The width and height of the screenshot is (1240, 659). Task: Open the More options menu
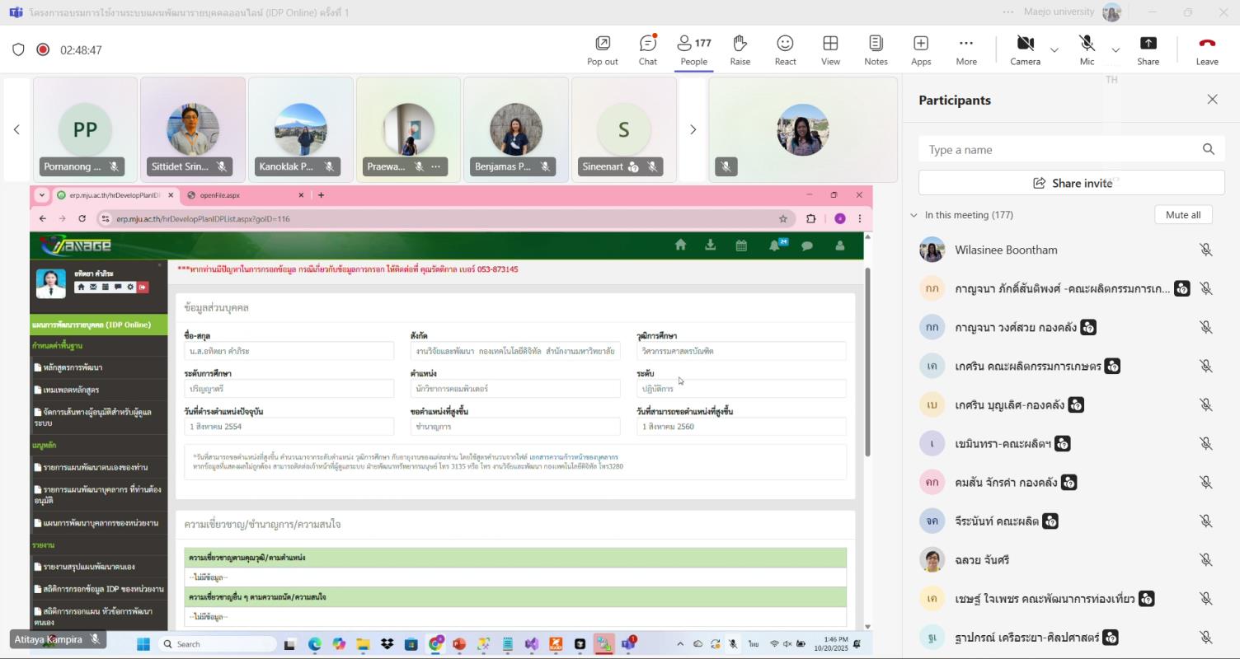pos(965,49)
